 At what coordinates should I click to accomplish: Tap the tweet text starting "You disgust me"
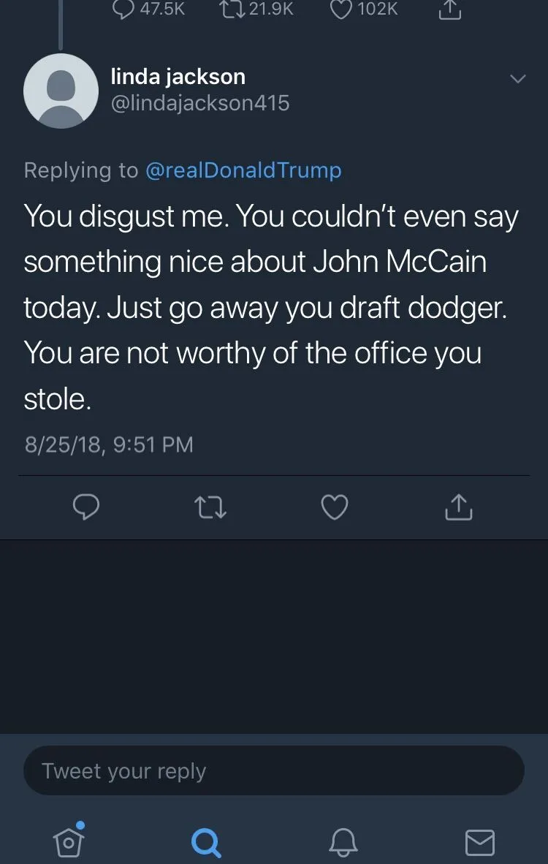[x=270, y=307]
